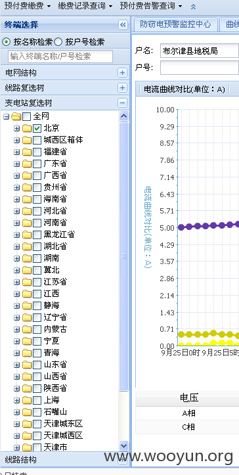Click the empty 户号 input field
The height and width of the screenshot is (475, 239).
(x=200, y=68)
